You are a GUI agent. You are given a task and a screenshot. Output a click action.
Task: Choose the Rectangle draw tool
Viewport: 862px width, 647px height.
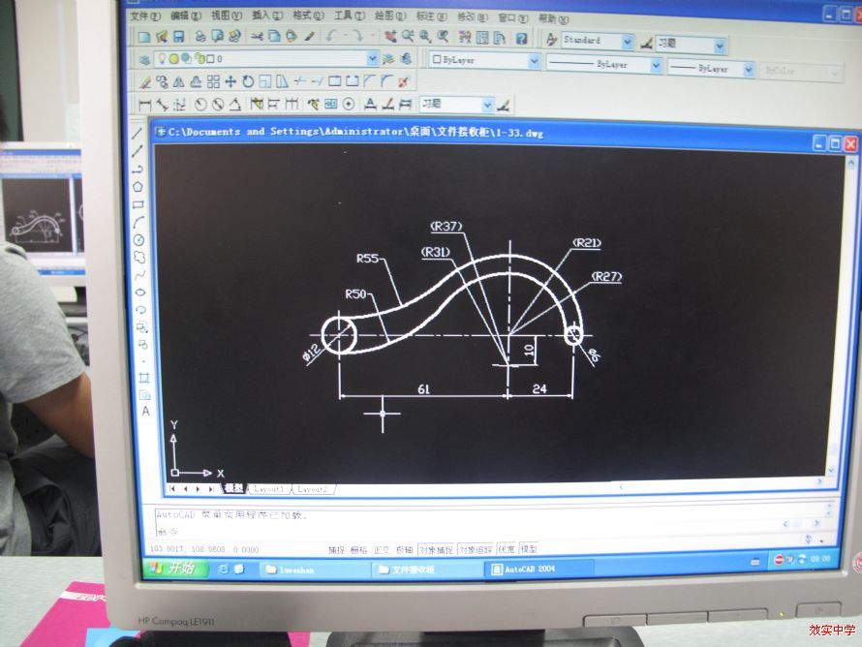click(139, 203)
